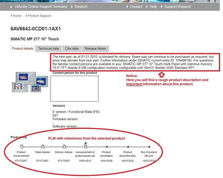Image resolution: width=223 pixels, height=178 pixels.
Task: Click the Product cancellation diamond marker
Action: pyautogui.click(x=107, y=147)
